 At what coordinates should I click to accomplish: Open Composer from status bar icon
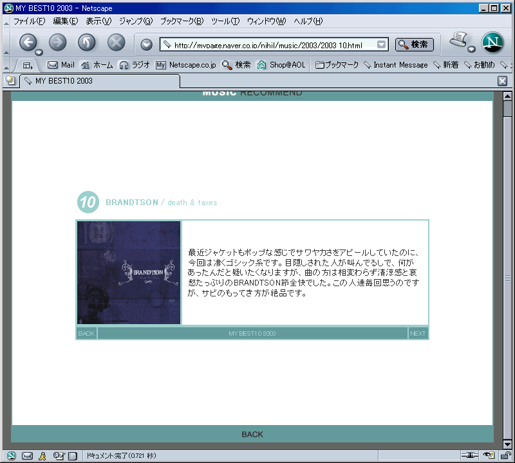coord(59,456)
